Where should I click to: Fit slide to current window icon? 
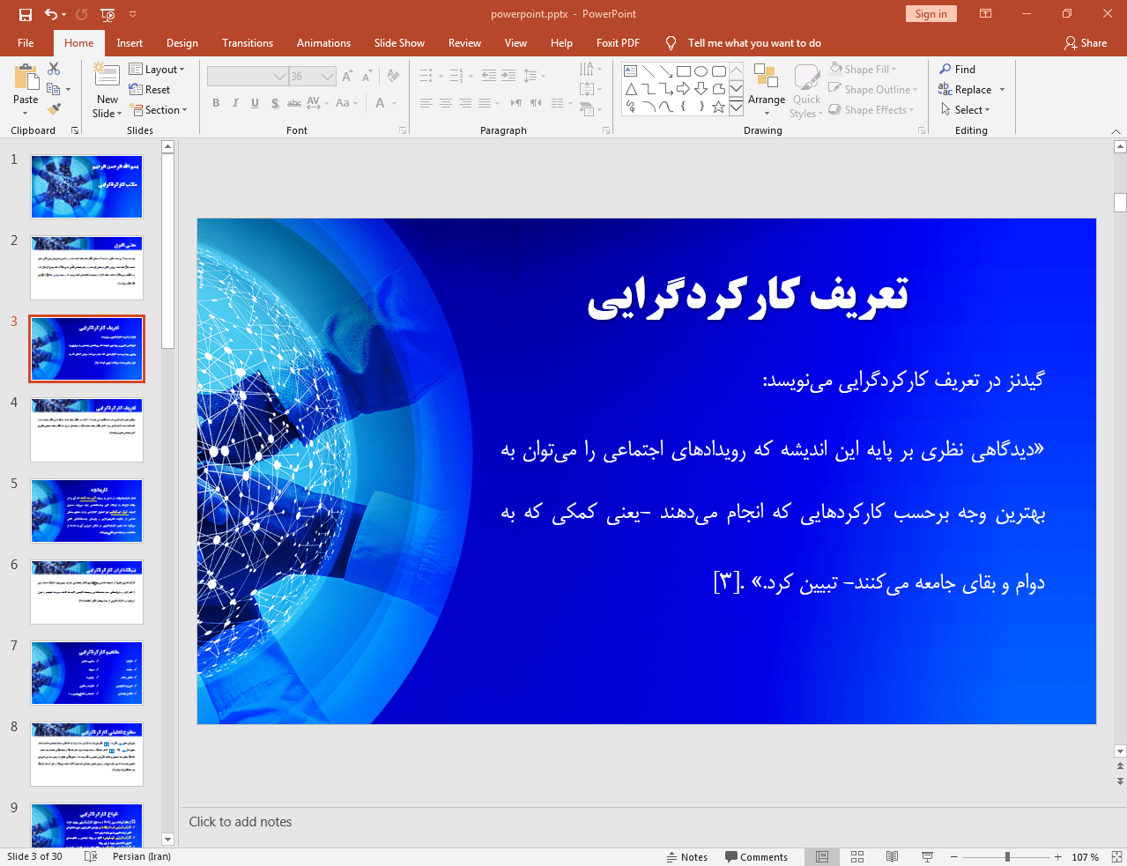tap(1116, 856)
